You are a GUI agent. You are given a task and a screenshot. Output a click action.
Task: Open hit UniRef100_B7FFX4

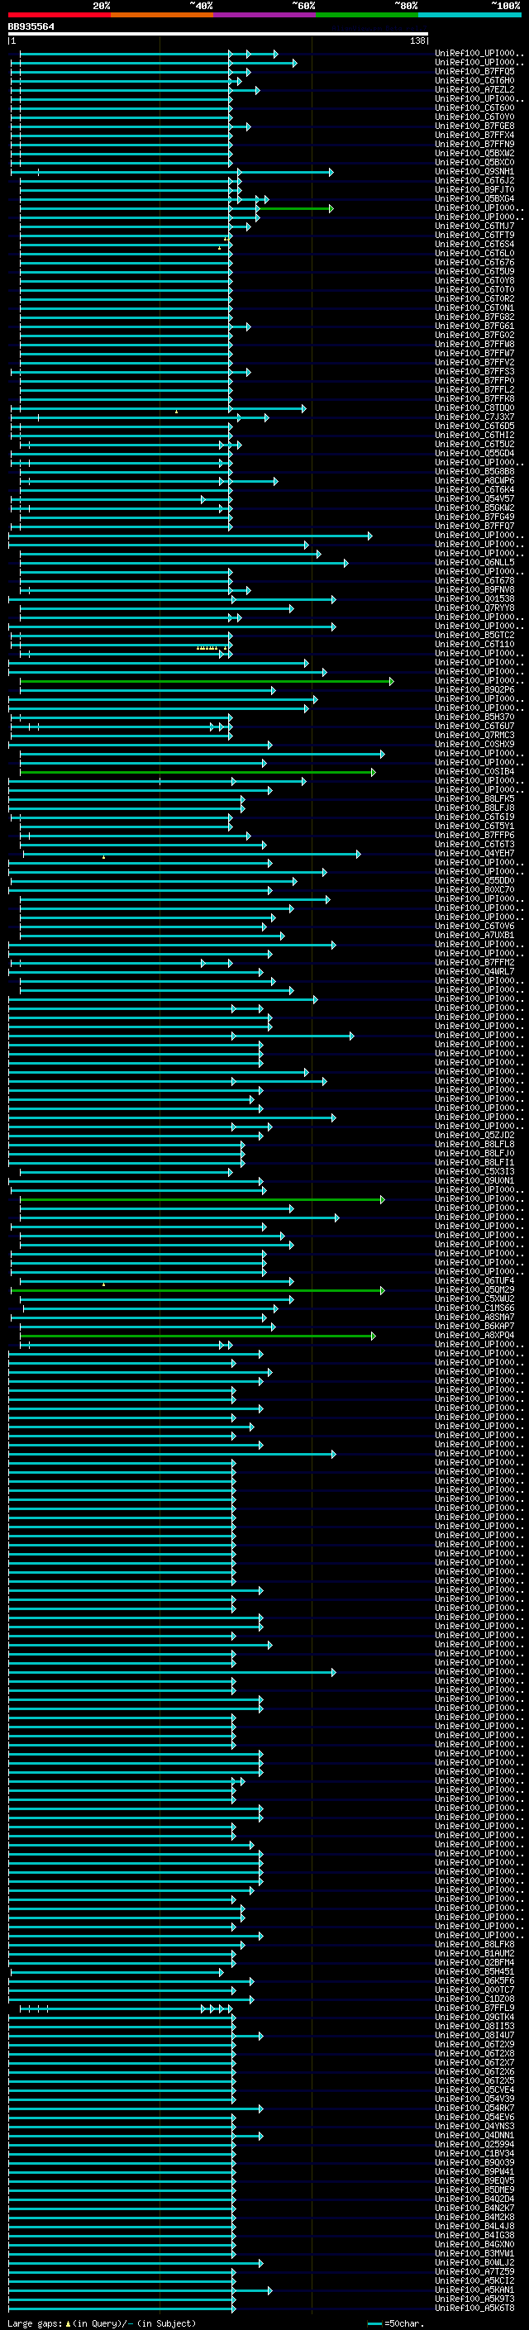[x=474, y=135]
